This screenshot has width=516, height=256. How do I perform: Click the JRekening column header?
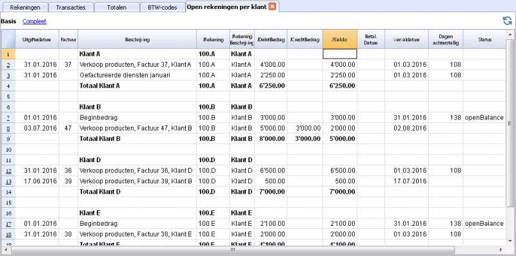point(213,39)
